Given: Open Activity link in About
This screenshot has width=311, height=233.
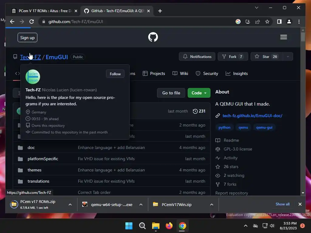Looking at the screenshot, I should [227, 158].
